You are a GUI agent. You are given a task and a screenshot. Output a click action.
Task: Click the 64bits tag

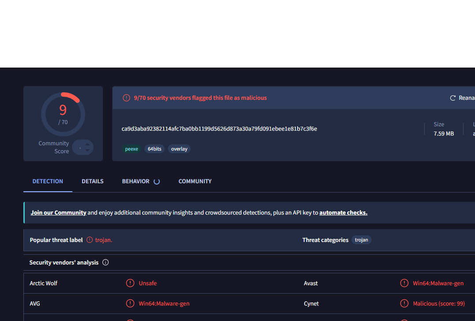(x=155, y=149)
